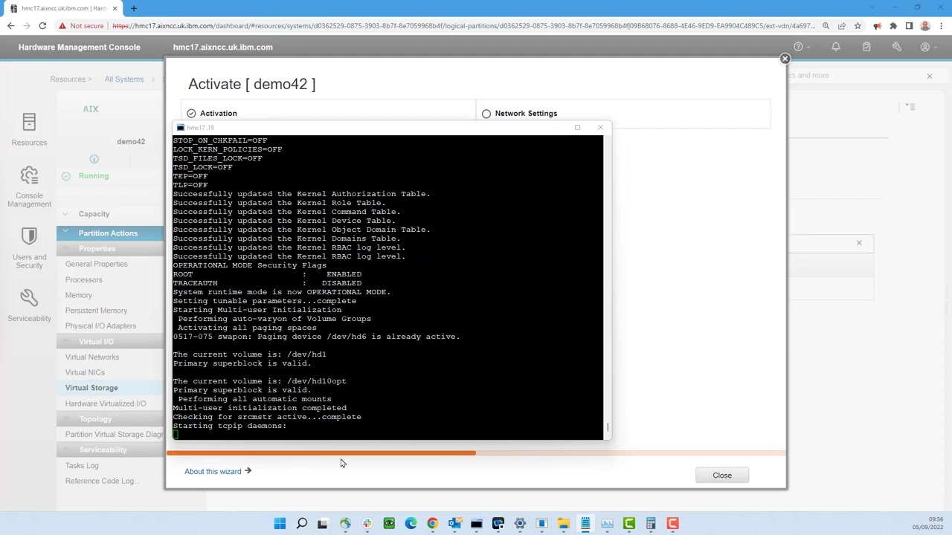This screenshot has width=952, height=535.
Task: Click the Not secure site warning
Action: 81,26
